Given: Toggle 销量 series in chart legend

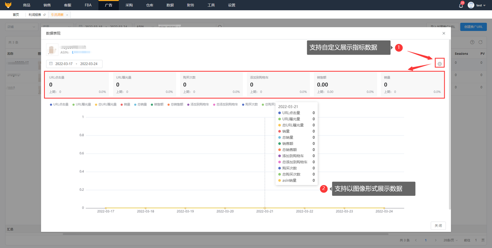Looking at the screenshot, I should pyautogui.click(x=125, y=104).
